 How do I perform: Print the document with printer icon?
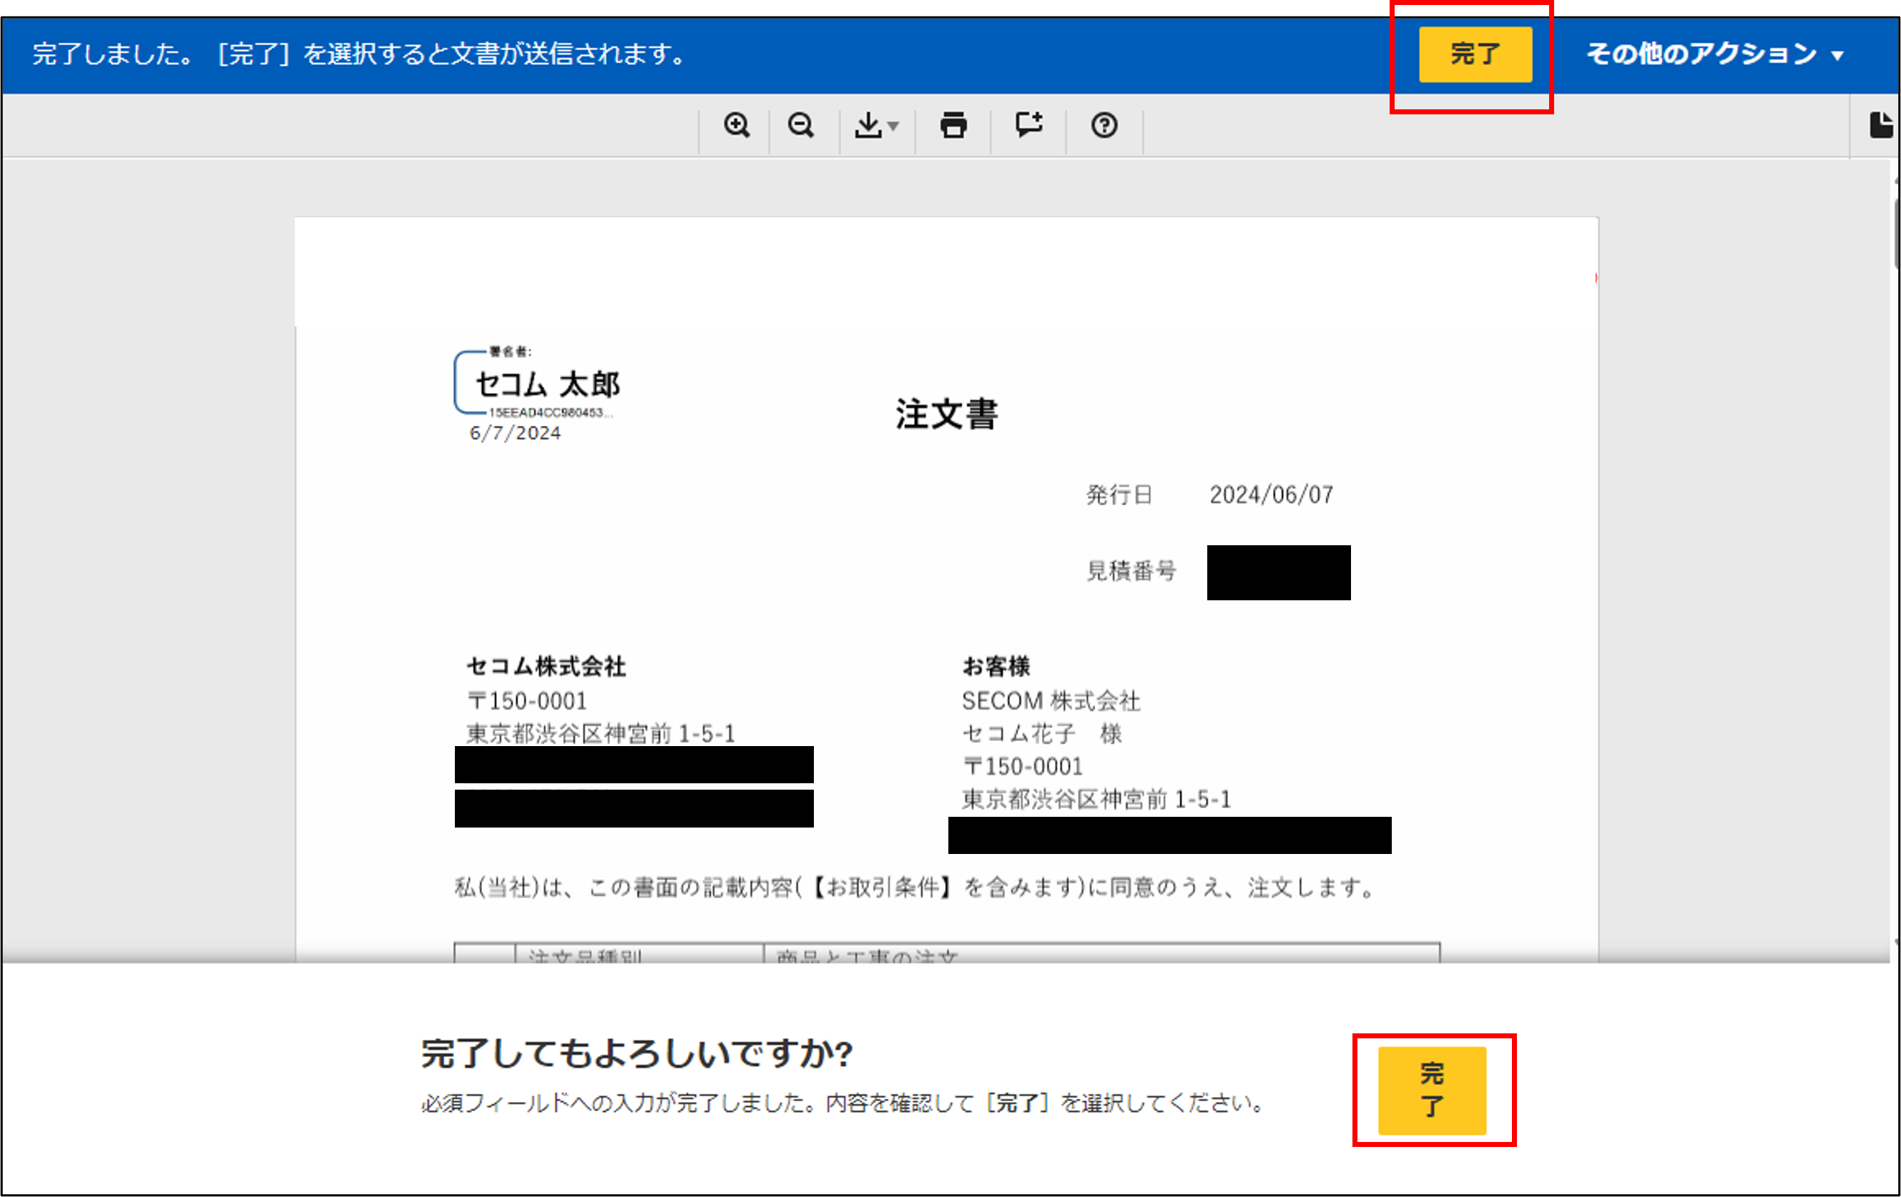click(x=953, y=126)
